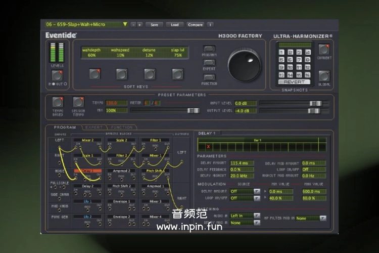Open the preset name dropdown

[x=125, y=24]
